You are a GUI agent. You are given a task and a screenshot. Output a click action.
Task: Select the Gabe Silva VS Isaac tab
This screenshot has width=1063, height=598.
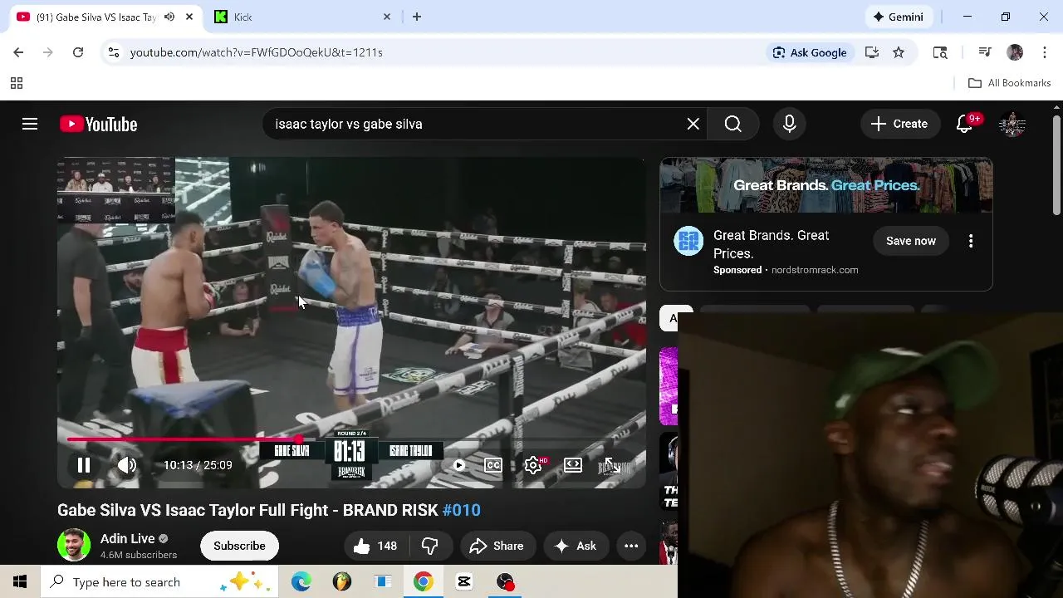pos(98,17)
